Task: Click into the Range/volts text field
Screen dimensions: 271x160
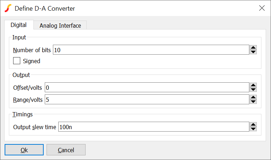Action: [x=146, y=100]
